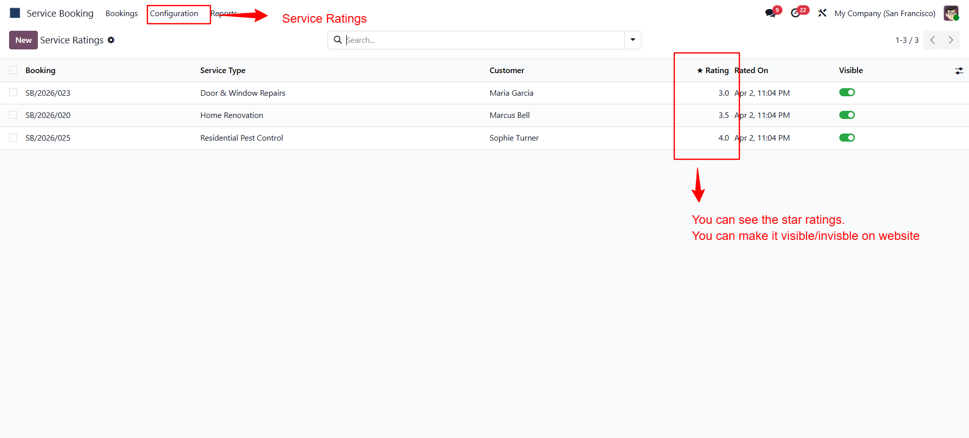Image resolution: width=969 pixels, height=438 pixels.
Task: Open the Service Ratings gear actions menu
Action: [x=111, y=40]
